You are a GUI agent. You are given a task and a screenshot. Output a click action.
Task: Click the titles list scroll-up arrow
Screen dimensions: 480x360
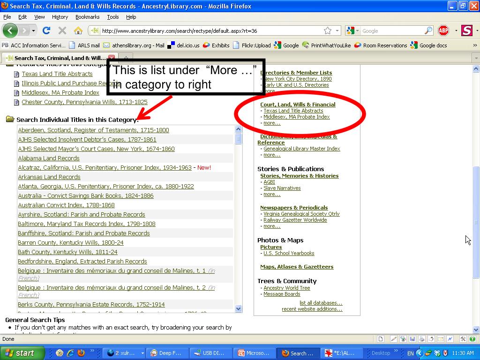click(239, 129)
